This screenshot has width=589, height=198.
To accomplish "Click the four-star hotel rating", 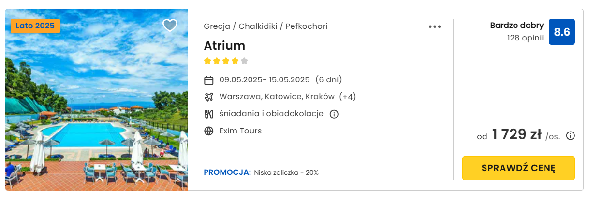I will (226, 61).
